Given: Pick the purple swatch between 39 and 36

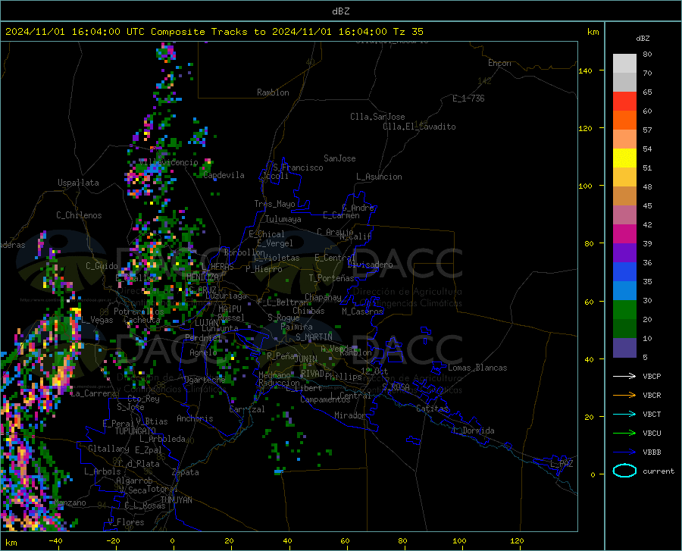Looking at the screenshot, I should click(x=624, y=253).
